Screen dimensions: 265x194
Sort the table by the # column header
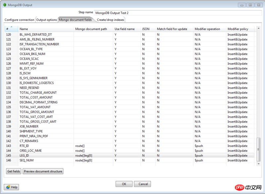[x=11, y=29]
